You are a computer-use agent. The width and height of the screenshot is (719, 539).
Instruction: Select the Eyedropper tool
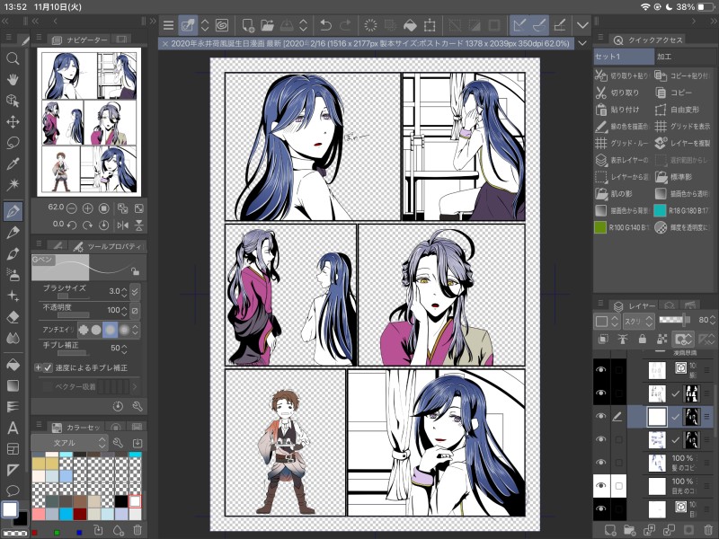(13, 163)
